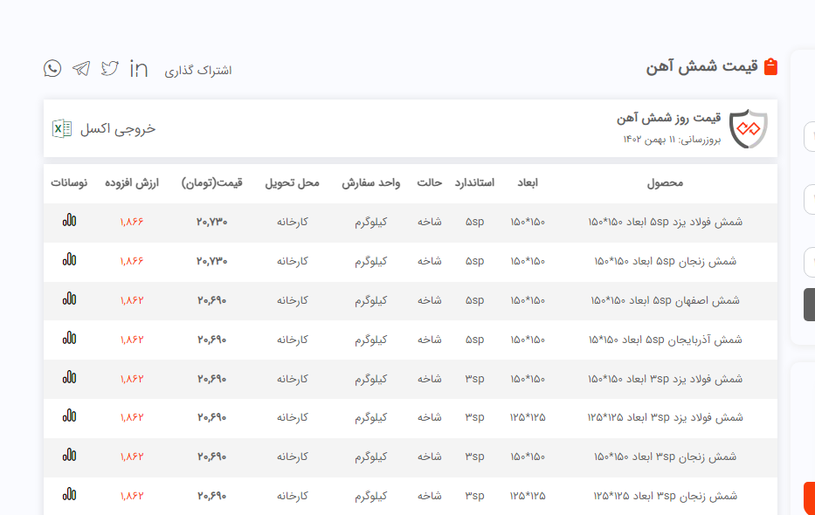Open product شمش اصفهان 5sp ابعاد 150*150
Image resolution: width=815 pixels, height=515 pixels.
point(665,299)
